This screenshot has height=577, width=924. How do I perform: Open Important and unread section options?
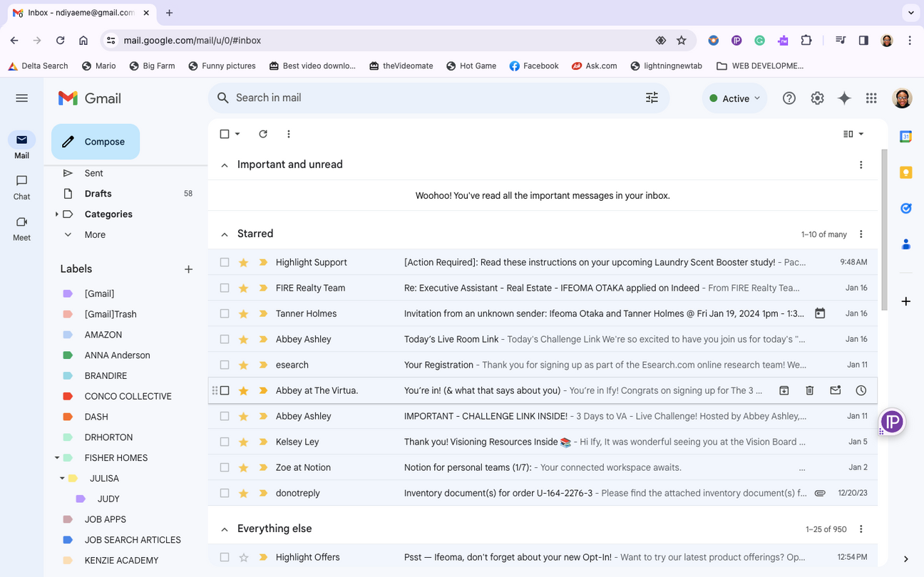[x=861, y=165]
